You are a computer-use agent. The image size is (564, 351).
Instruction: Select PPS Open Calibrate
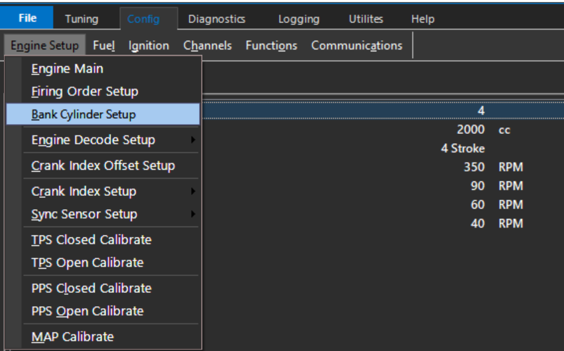coord(87,311)
